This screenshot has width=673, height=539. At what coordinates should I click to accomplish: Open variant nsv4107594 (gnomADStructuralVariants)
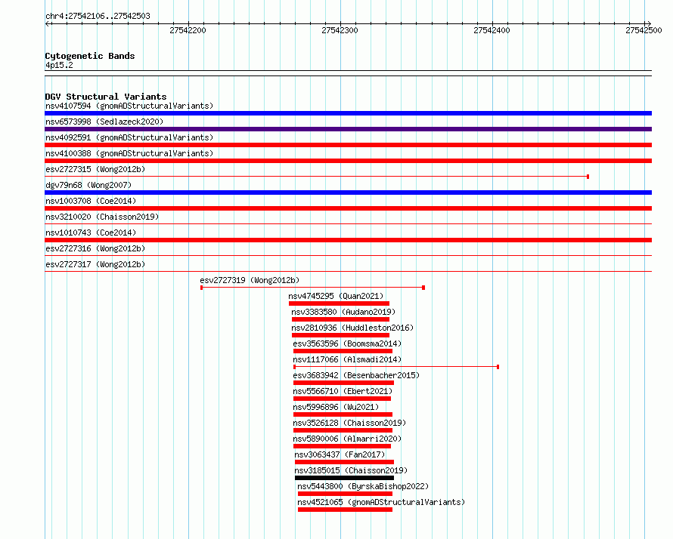coord(129,106)
